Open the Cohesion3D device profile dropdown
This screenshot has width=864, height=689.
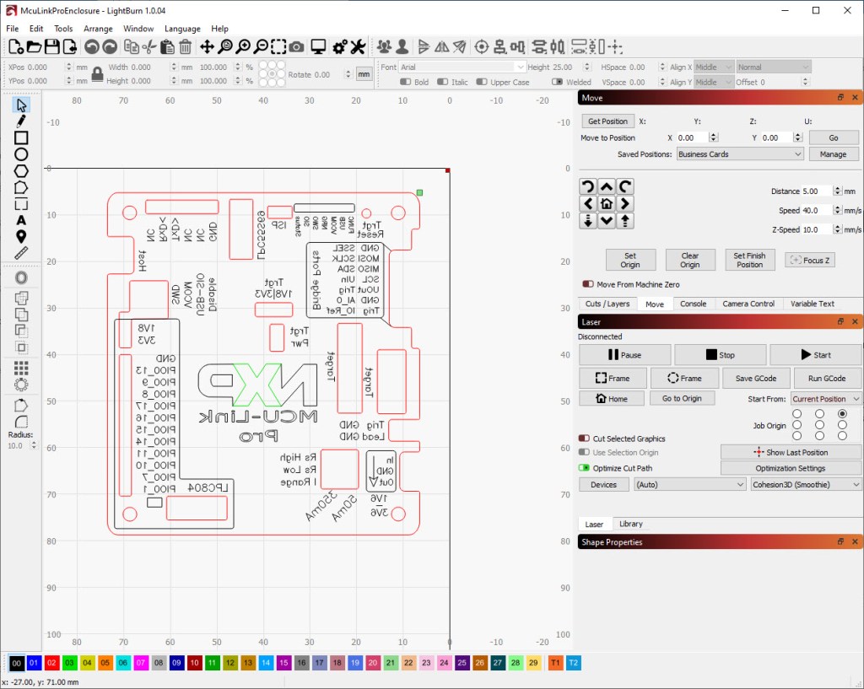click(806, 485)
